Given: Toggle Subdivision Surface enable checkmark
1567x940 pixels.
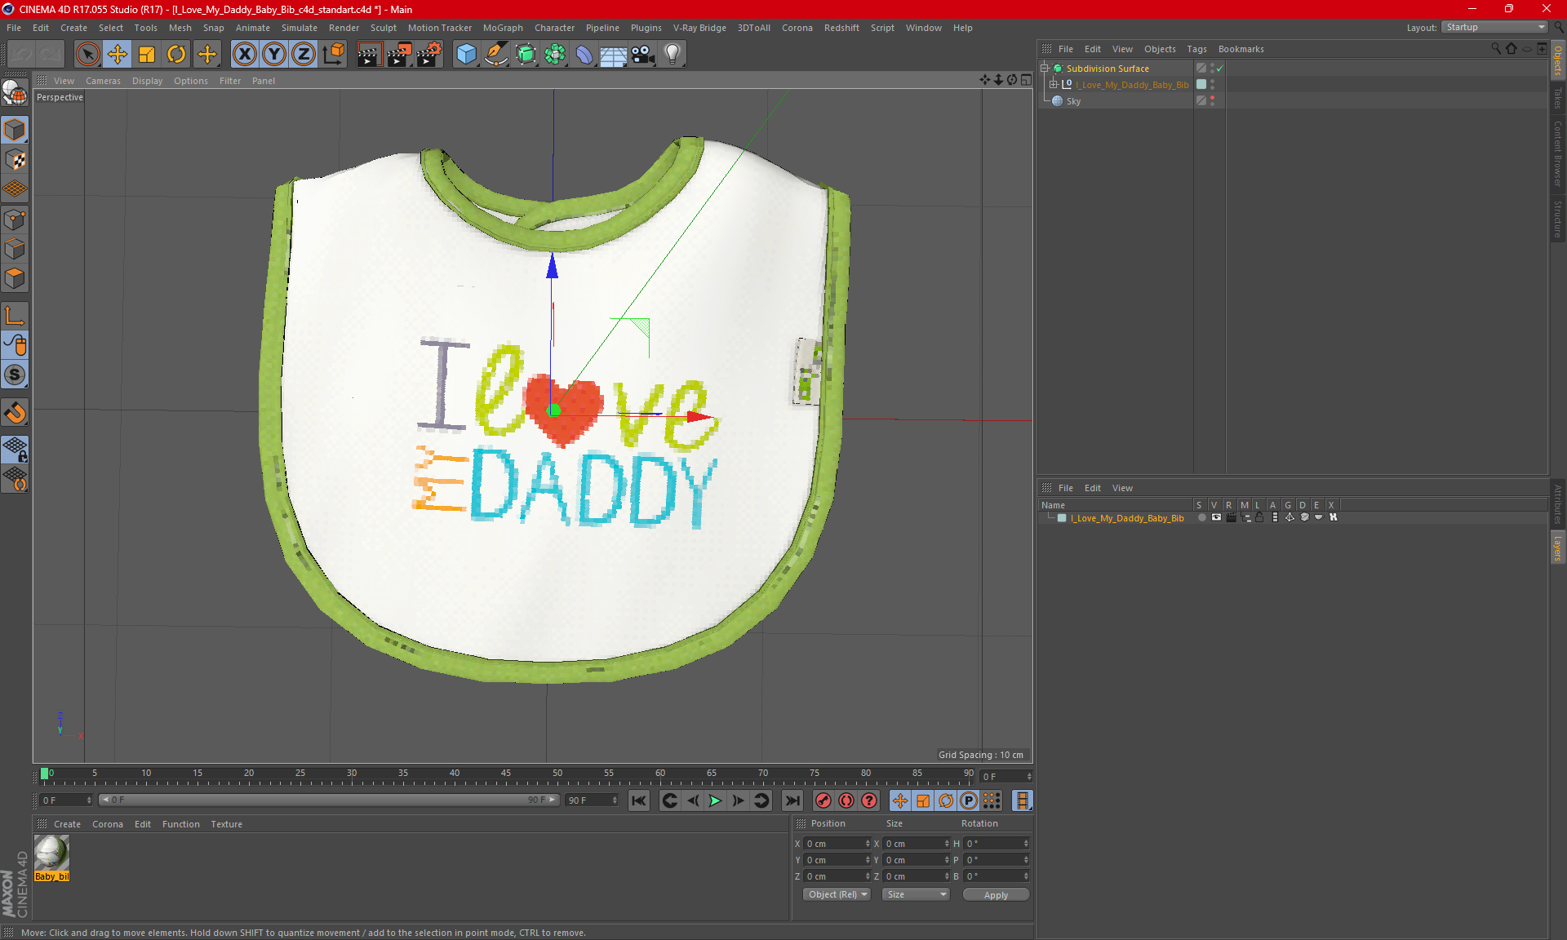Looking at the screenshot, I should point(1220,69).
